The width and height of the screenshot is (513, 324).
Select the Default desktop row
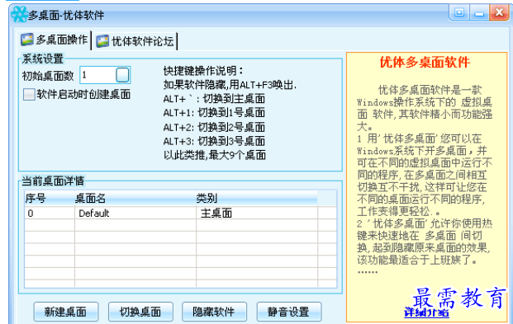pos(181,214)
